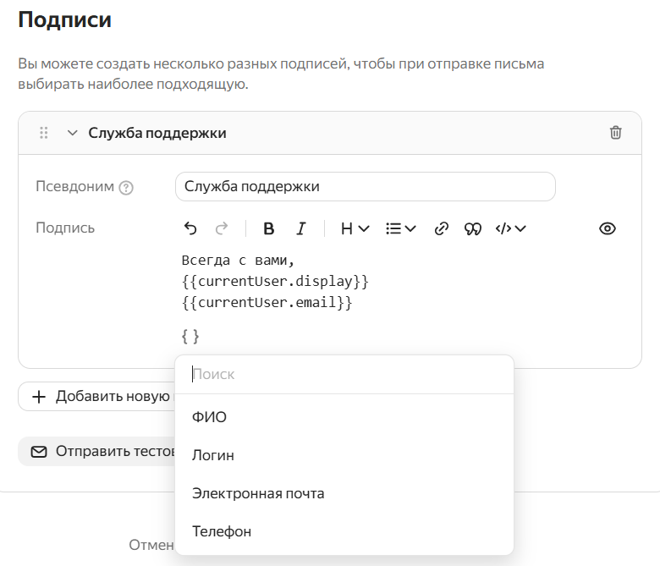Toggle bold formatting

[x=268, y=228]
